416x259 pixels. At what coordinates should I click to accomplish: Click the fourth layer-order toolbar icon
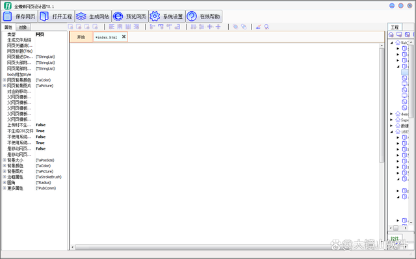coord(95,27)
